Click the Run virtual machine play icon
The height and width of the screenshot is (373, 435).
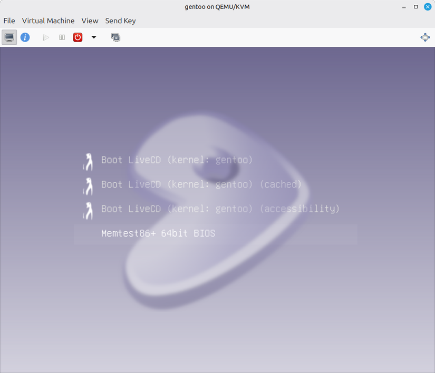pos(46,37)
